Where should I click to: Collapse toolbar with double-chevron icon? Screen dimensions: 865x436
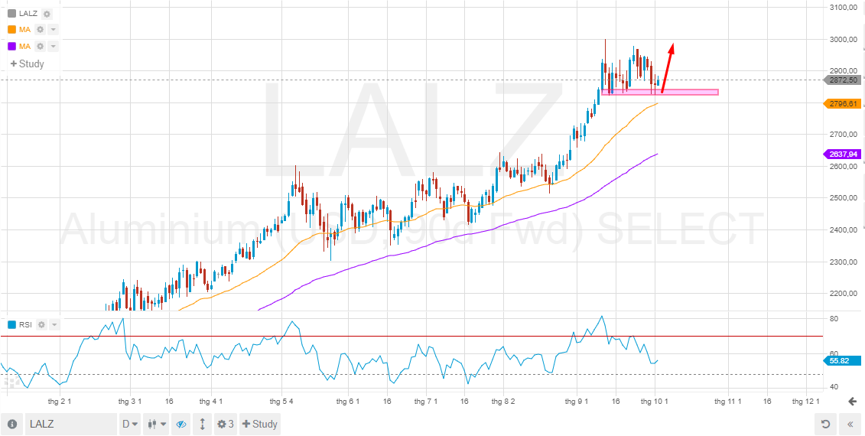pyautogui.click(x=850, y=425)
